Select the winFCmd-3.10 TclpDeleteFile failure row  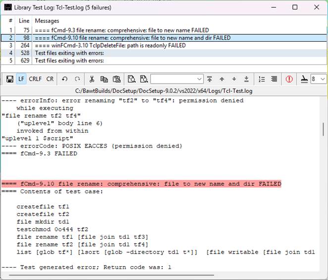[x=110, y=46]
